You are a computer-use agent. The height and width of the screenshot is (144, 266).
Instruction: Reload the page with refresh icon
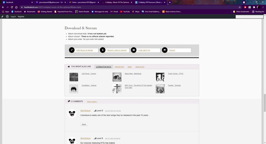coord(12,7)
